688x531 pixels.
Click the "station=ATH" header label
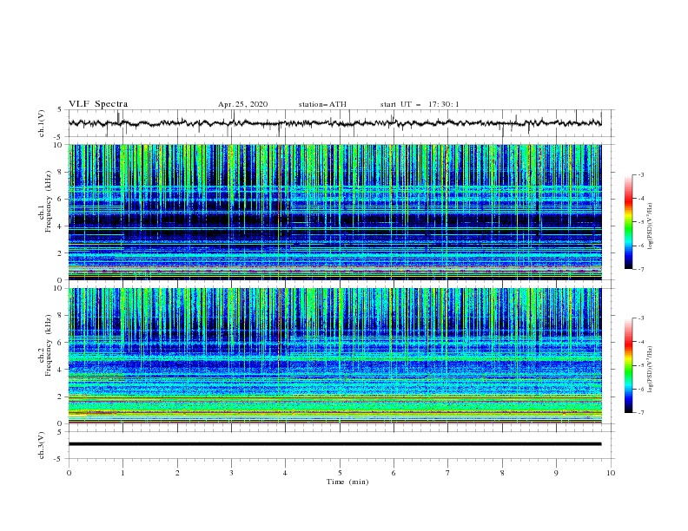[x=322, y=104]
